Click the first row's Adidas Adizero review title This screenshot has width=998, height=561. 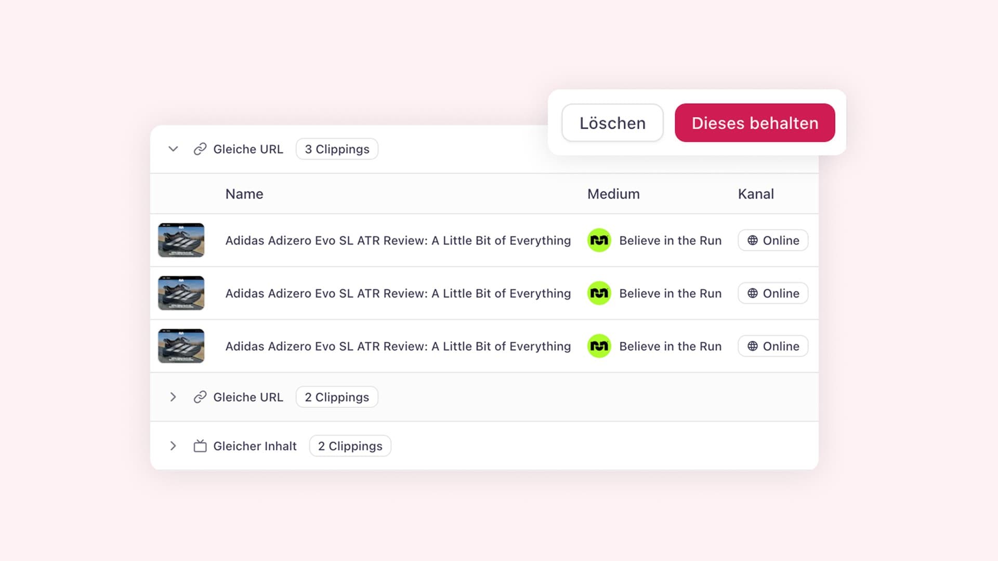pos(398,241)
